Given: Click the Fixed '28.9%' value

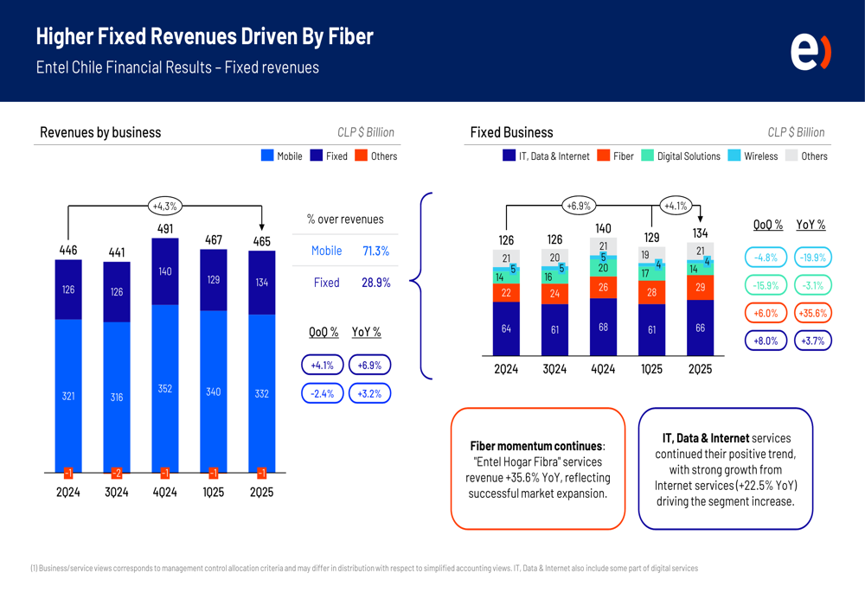Looking at the screenshot, I should [375, 283].
